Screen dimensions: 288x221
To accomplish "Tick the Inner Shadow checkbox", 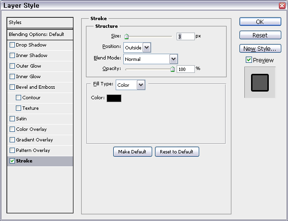I will (x=12, y=56).
